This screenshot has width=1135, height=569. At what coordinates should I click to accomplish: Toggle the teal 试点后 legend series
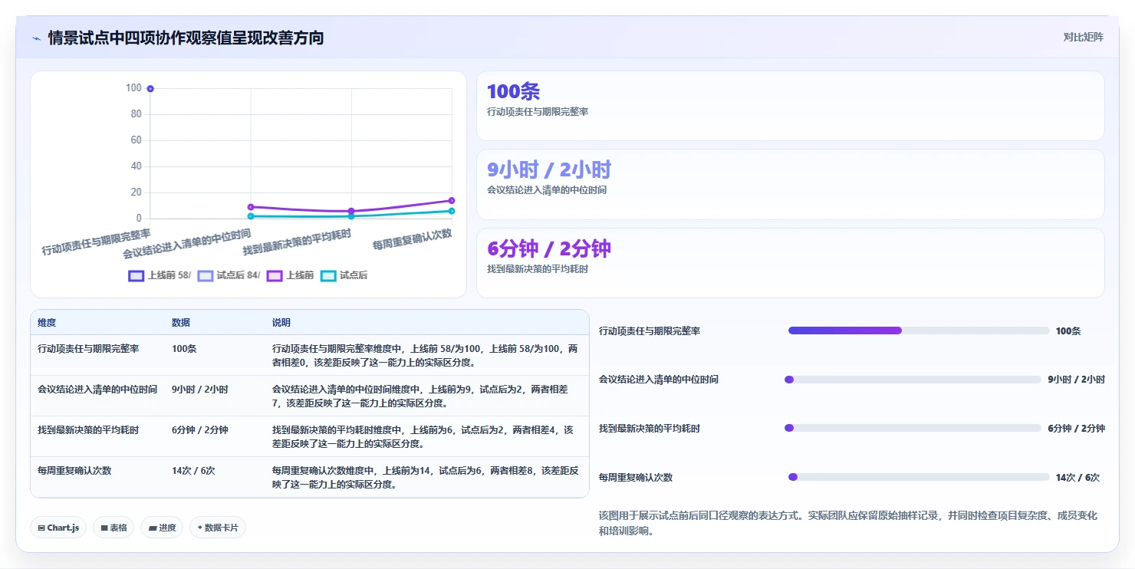tap(344, 275)
